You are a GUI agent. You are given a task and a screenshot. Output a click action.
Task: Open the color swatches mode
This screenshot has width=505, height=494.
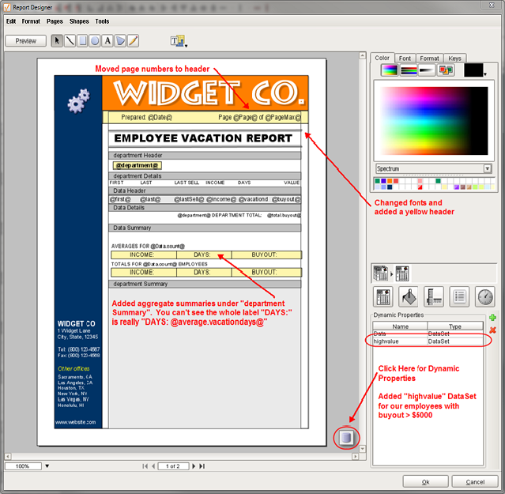[446, 70]
